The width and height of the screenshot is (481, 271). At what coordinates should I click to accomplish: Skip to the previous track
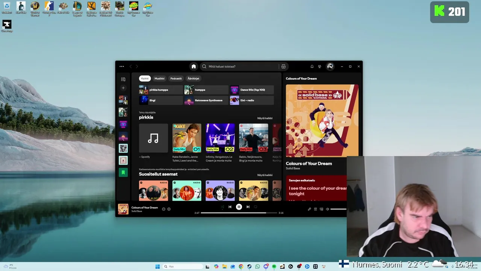pos(230,207)
